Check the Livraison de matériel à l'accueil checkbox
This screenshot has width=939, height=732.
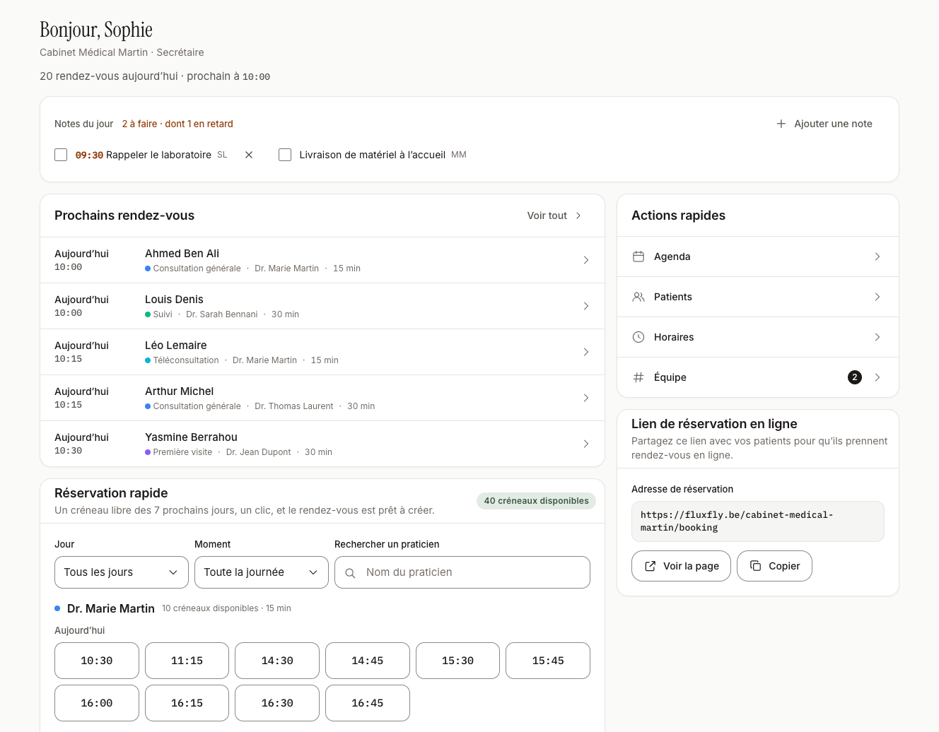click(285, 155)
